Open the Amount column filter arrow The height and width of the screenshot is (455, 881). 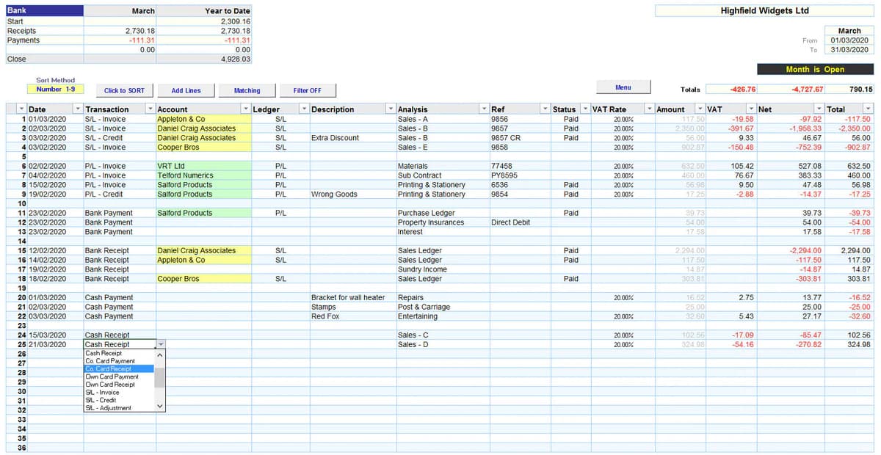(x=700, y=109)
